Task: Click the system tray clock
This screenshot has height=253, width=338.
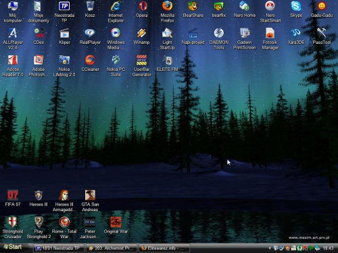Action: (x=328, y=248)
